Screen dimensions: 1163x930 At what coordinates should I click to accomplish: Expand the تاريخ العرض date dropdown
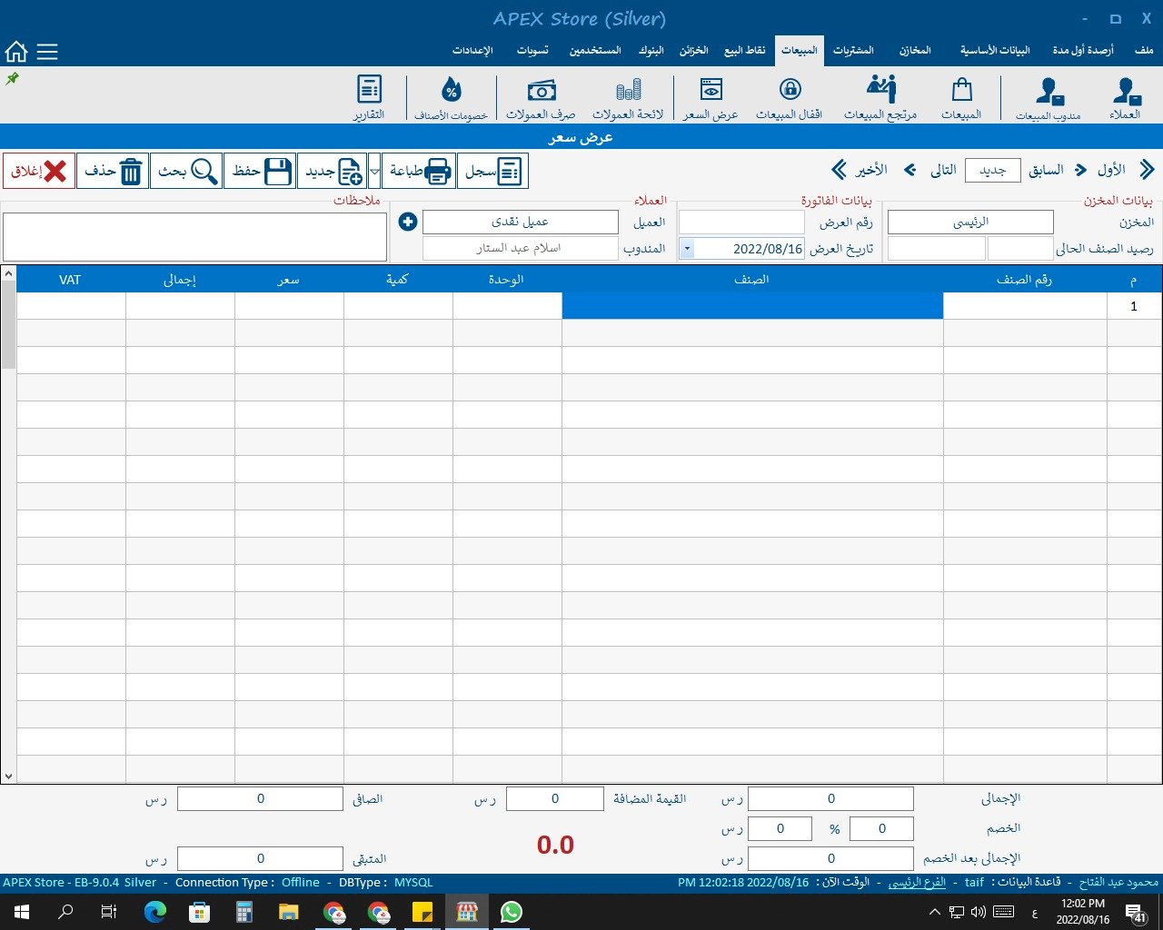coord(687,249)
